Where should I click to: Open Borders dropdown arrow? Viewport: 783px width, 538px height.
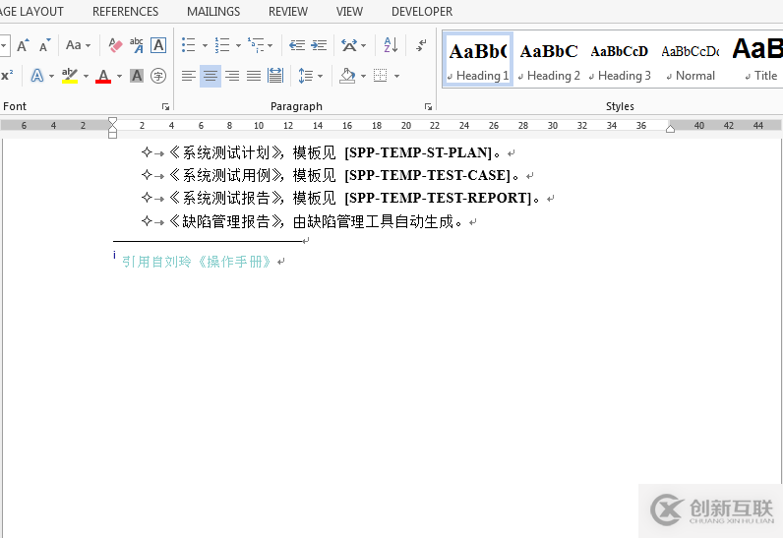click(397, 77)
